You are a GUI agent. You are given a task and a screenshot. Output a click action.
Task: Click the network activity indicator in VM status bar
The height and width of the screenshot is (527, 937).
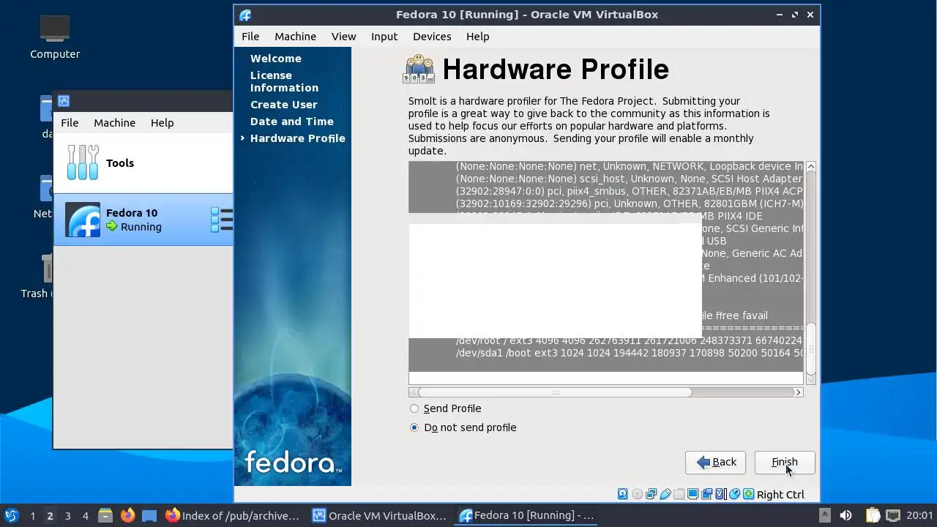tap(651, 494)
